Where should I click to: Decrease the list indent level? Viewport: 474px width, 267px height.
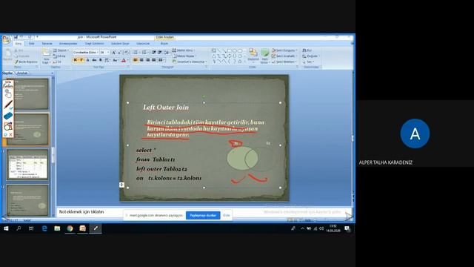tap(153, 53)
